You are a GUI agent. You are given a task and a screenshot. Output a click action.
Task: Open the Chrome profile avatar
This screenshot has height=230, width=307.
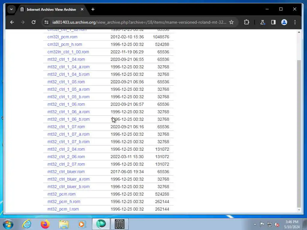pyautogui.click(x=284, y=22)
